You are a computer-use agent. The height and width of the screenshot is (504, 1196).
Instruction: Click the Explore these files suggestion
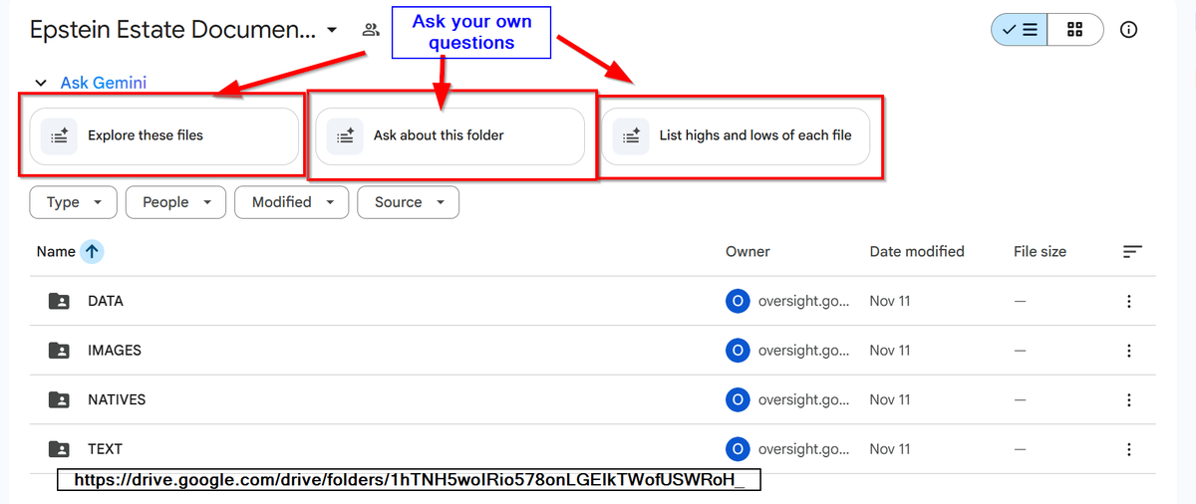tap(164, 135)
